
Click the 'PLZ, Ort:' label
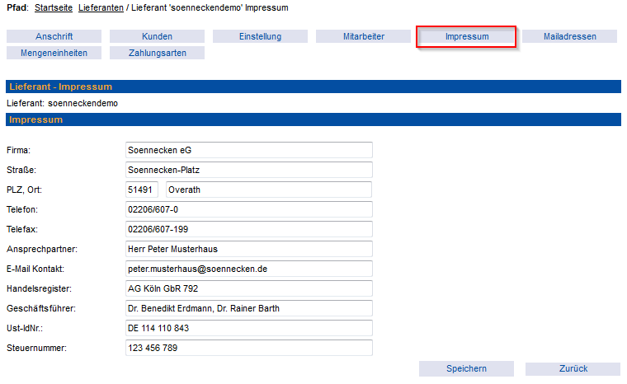(x=24, y=190)
